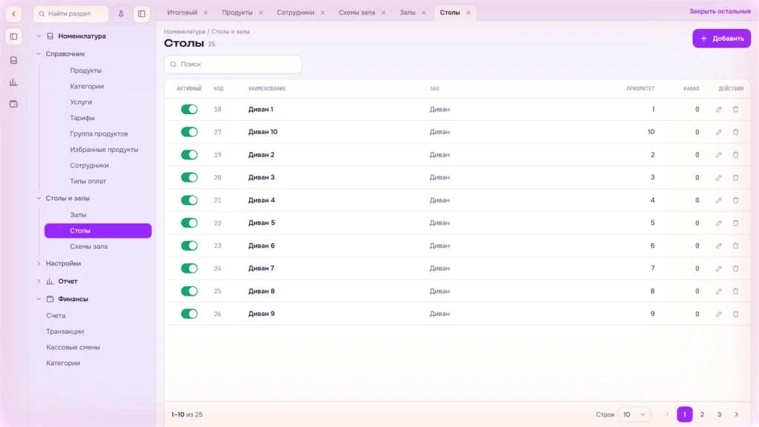759x427 pixels.
Task: Open Транзакции in sidebar
Action: point(65,332)
